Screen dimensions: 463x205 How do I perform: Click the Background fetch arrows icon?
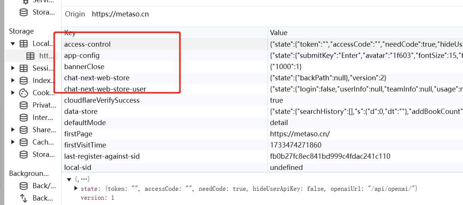point(24,198)
